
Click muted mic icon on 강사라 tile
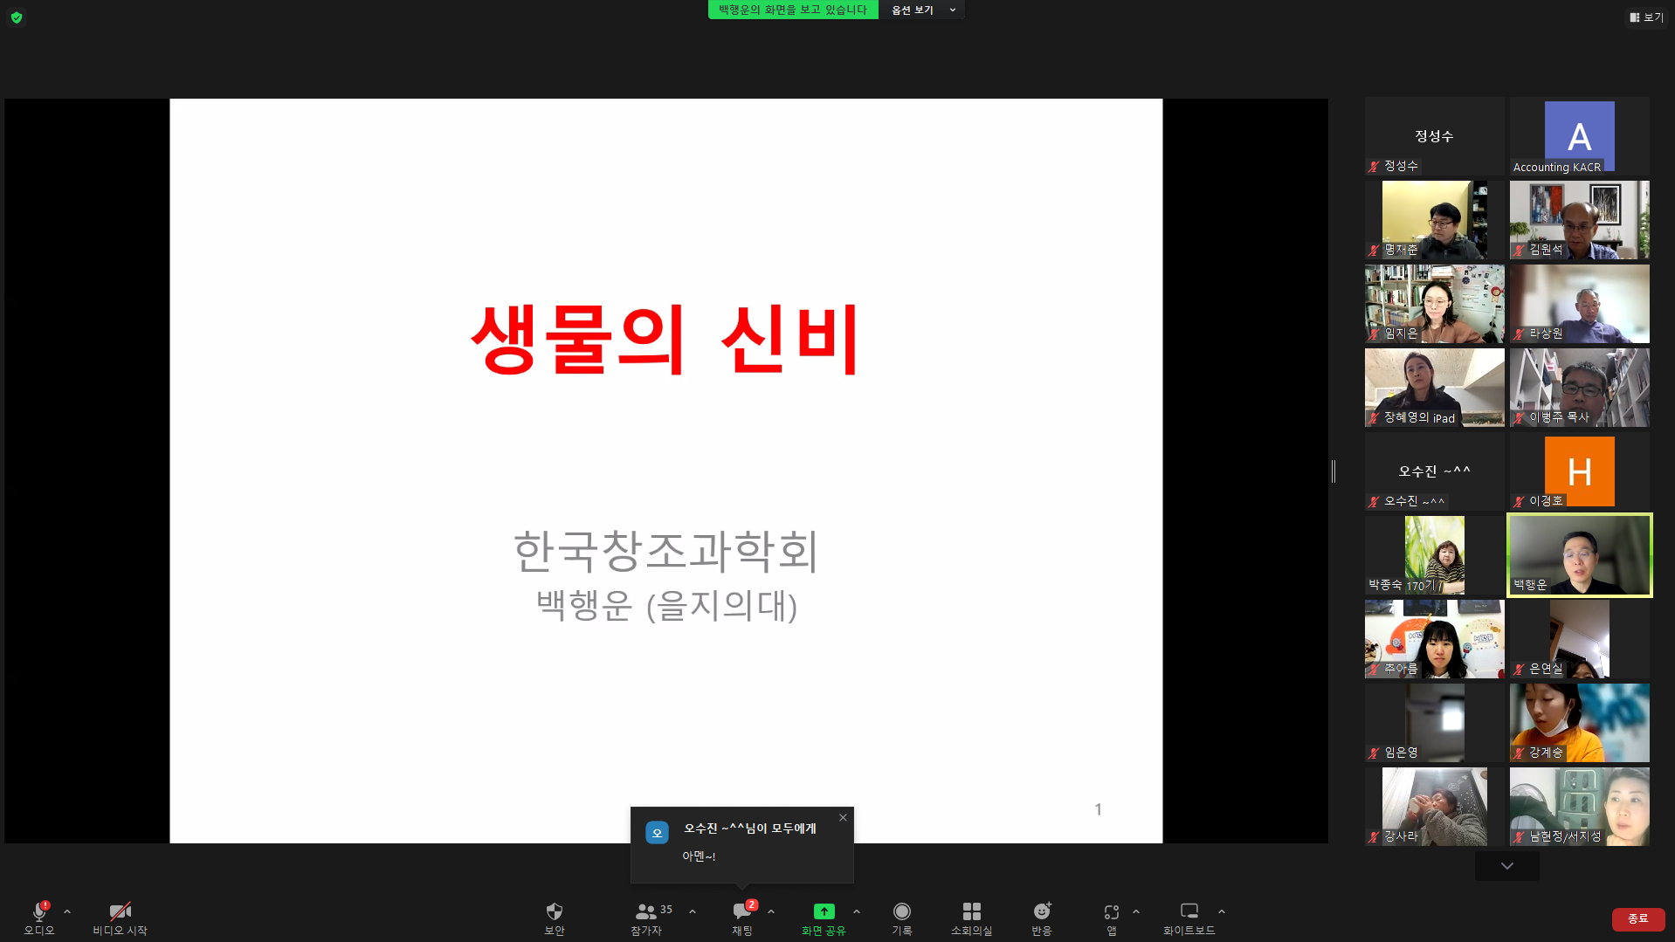pyautogui.click(x=1375, y=836)
